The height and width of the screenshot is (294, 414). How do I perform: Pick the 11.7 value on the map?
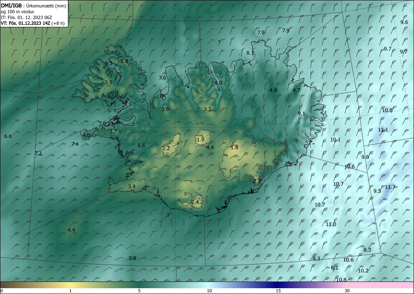click(x=390, y=187)
